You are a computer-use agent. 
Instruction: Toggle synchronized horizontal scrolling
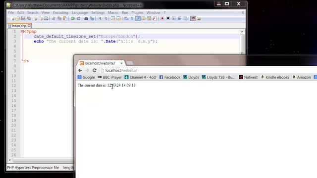coord(119,19)
